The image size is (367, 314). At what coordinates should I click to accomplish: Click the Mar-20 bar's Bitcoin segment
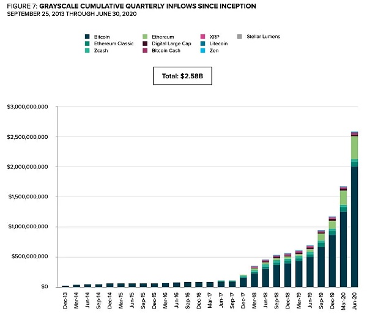pyautogui.click(x=343, y=249)
